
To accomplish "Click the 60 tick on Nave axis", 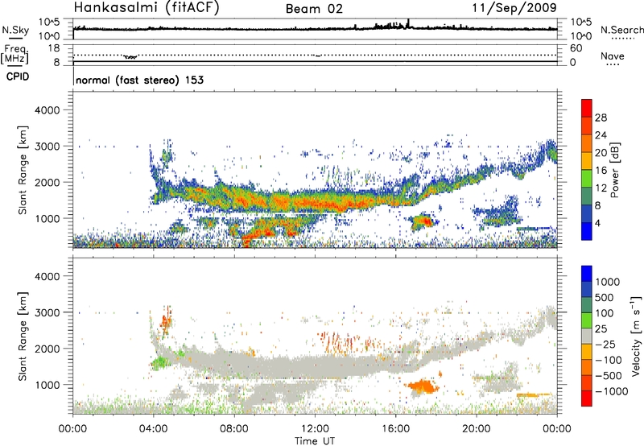I will 576,48.
